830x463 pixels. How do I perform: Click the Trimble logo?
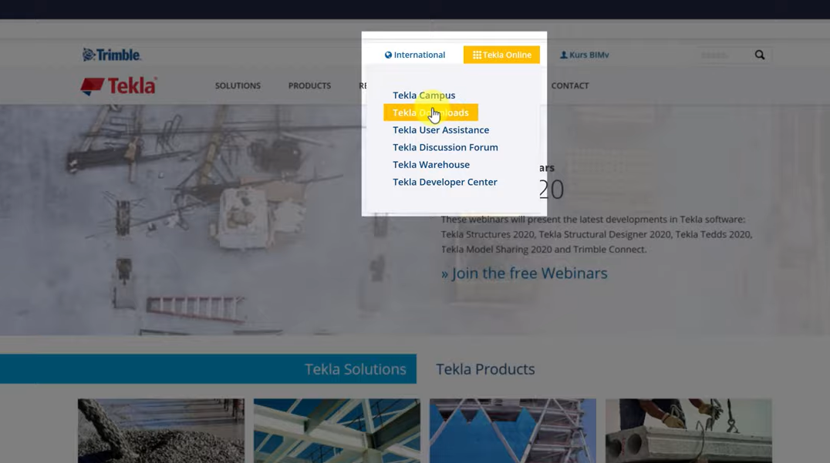coord(112,55)
